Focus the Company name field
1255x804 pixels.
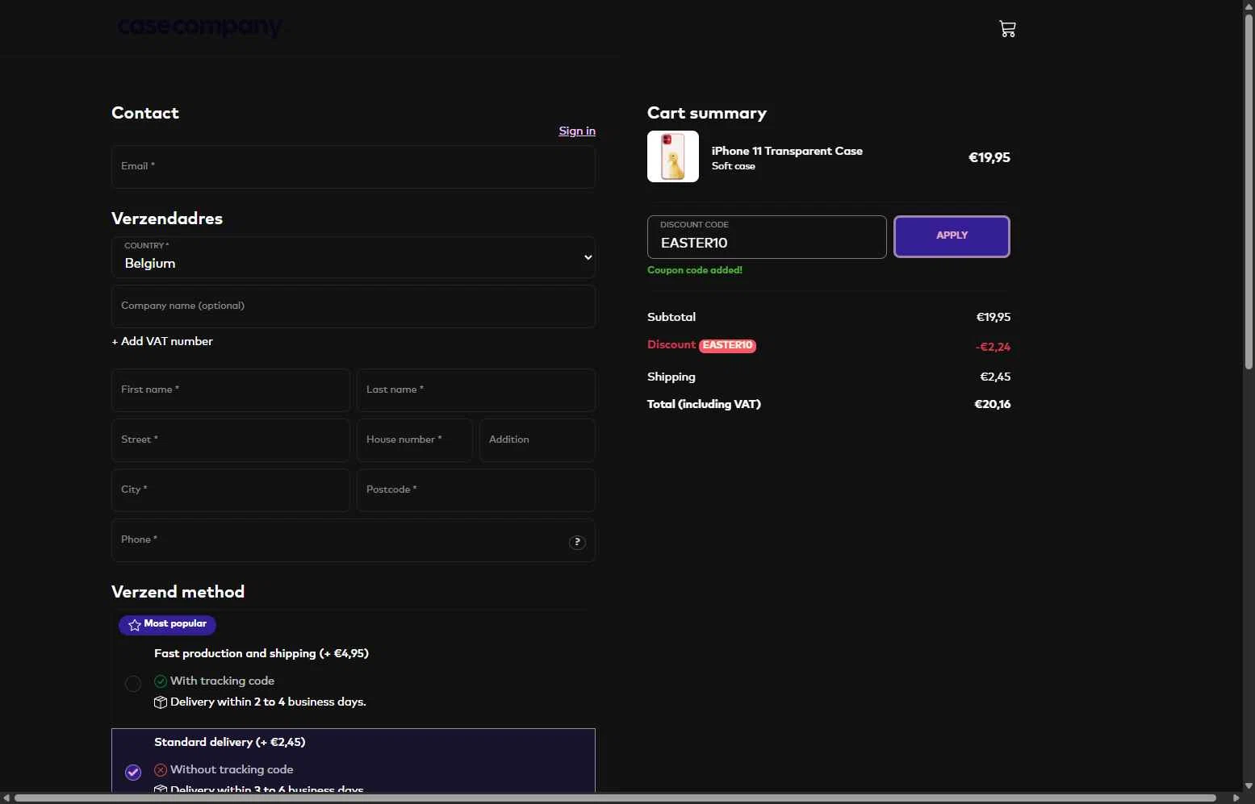click(x=353, y=306)
